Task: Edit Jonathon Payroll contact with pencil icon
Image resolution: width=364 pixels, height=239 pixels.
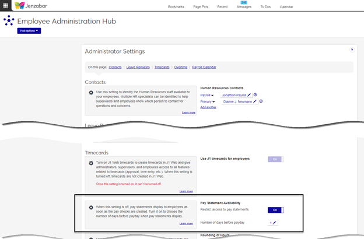Action: pos(249,94)
